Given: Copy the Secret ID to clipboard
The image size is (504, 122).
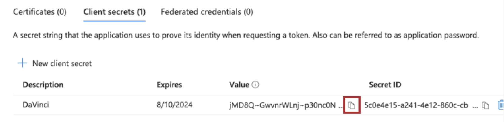Looking at the screenshot, I should 485,105.
